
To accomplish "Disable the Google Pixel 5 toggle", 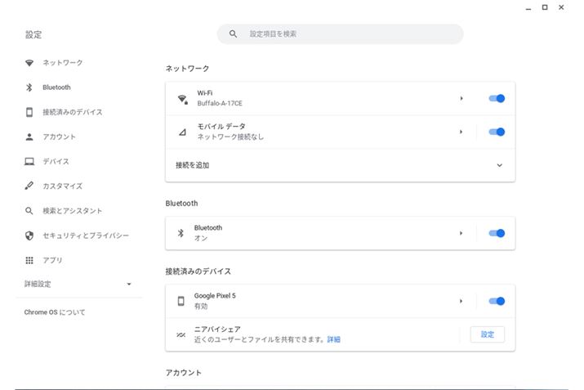I will (x=497, y=301).
